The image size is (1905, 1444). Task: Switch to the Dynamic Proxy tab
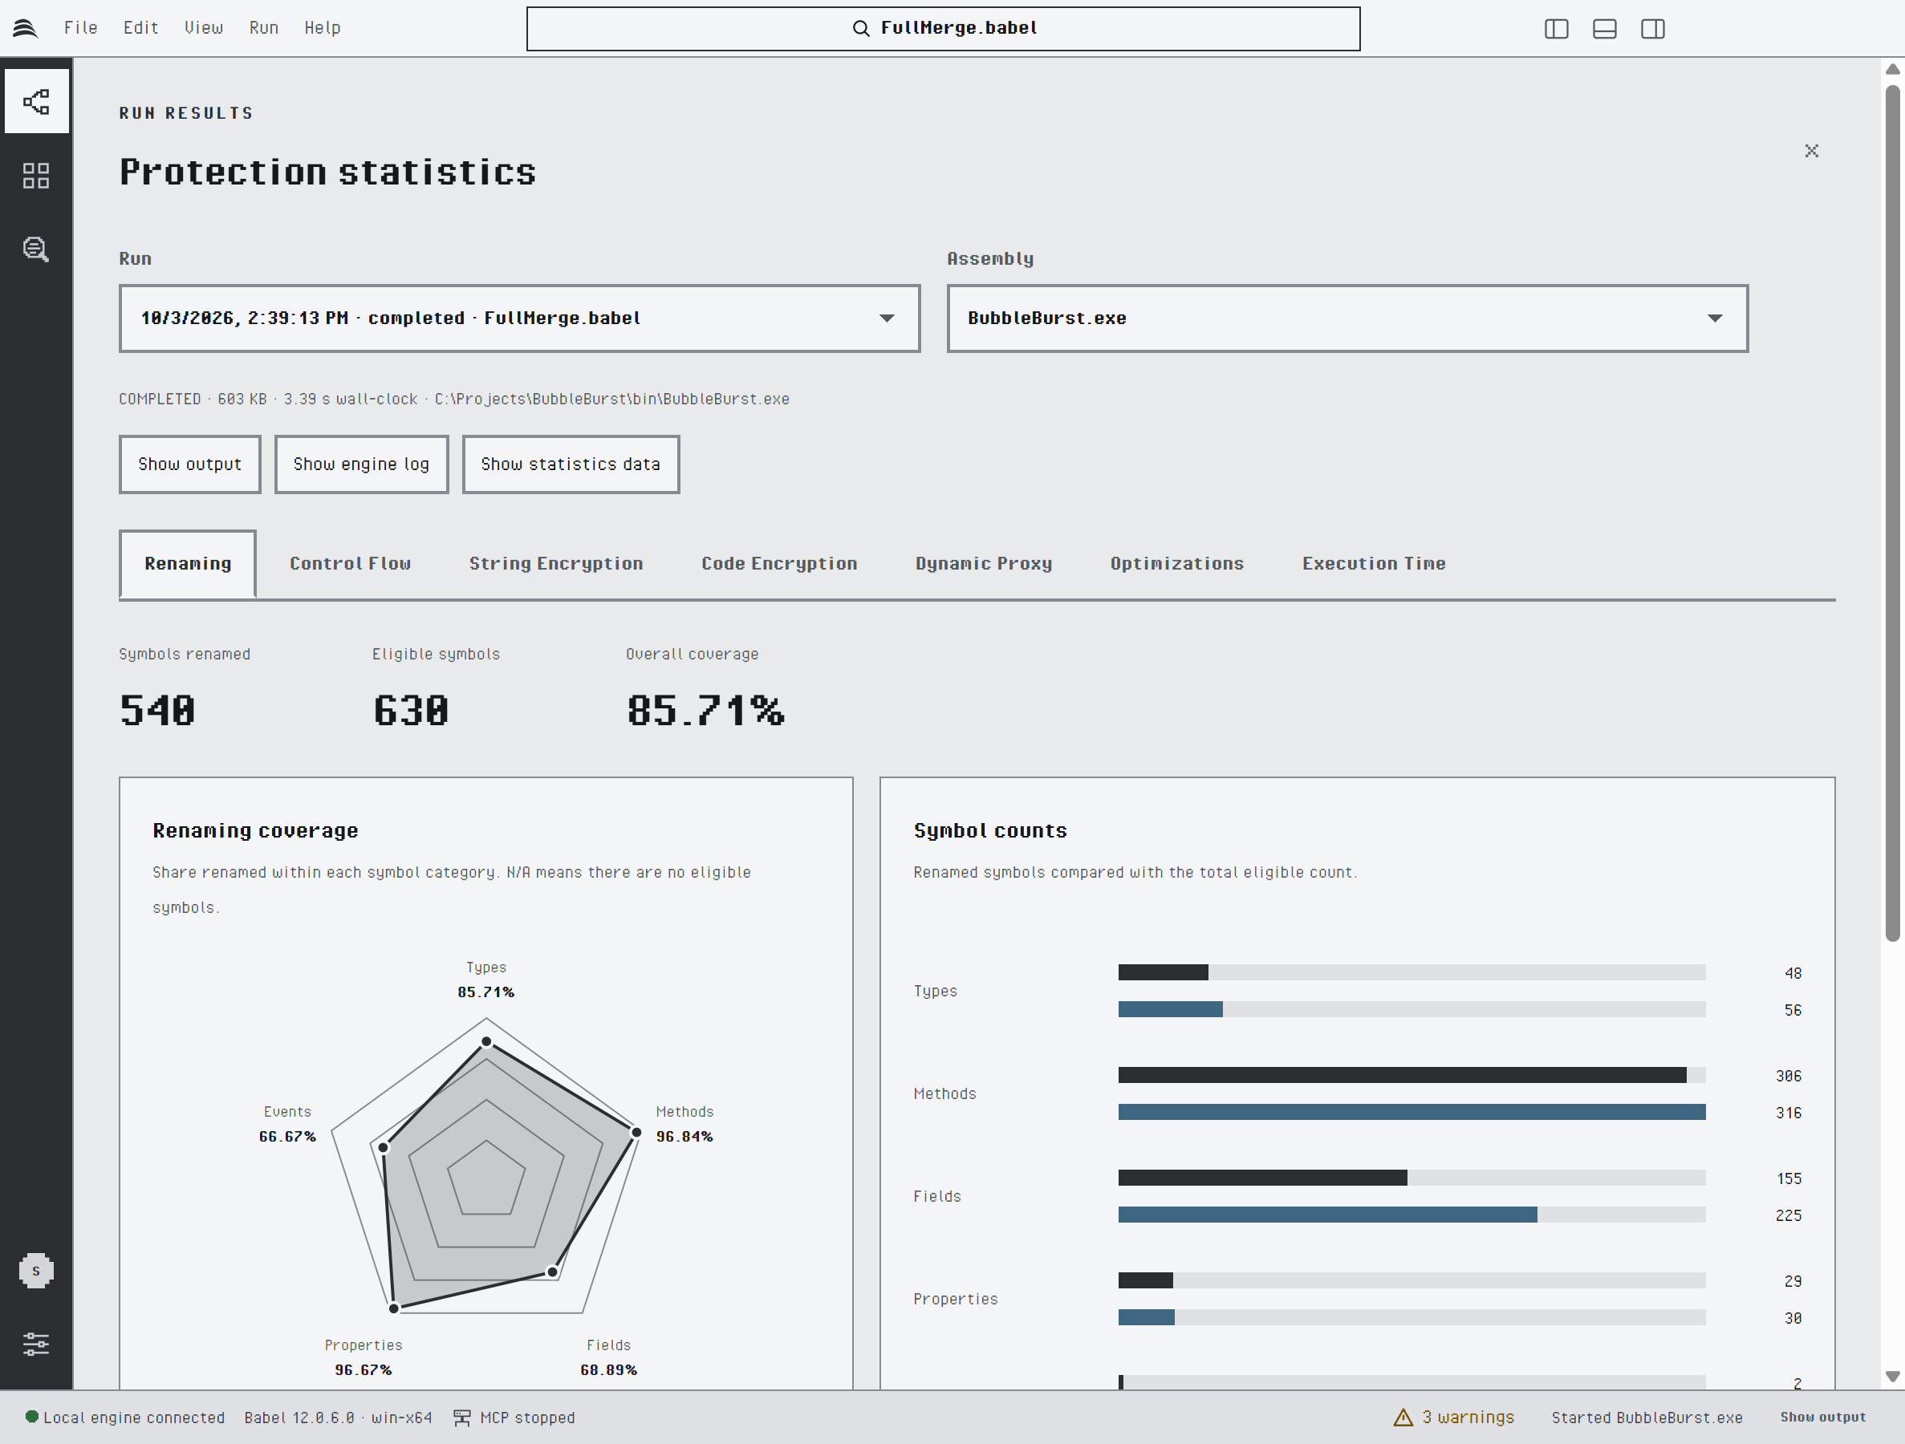click(x=984, y=564)
